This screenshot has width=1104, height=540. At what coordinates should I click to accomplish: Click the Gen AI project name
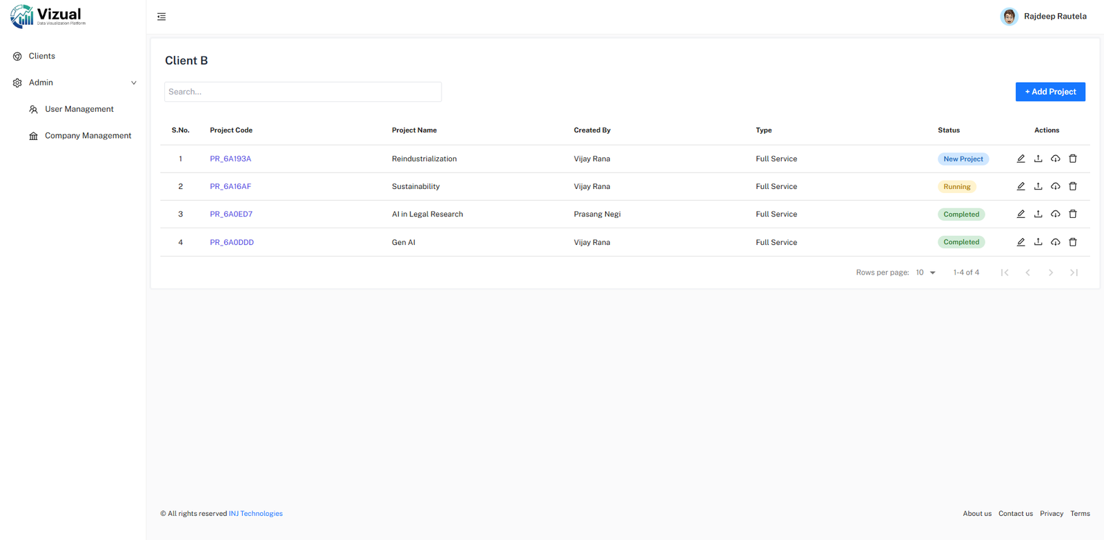coord(404,242)
